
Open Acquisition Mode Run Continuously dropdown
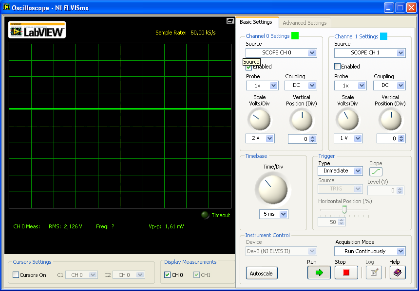(x=370, y=251)
